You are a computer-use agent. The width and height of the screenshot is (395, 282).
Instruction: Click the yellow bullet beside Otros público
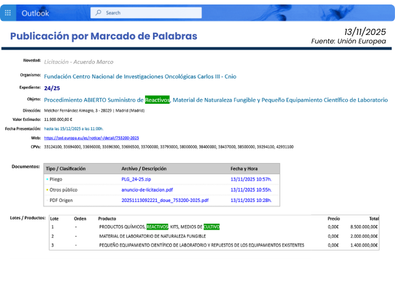click(47, 190)
